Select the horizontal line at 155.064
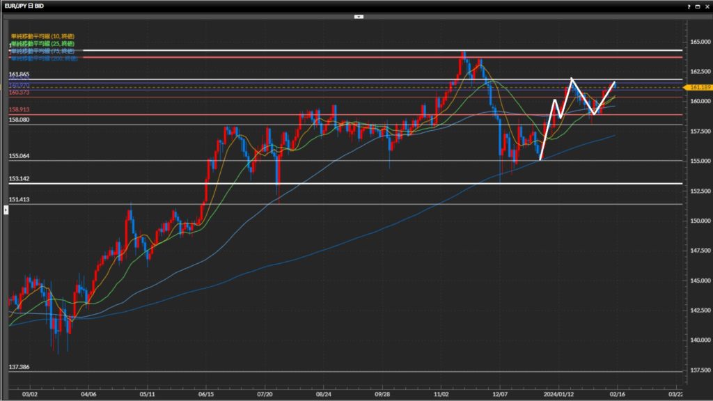The image size is (713, 401). tap(348, 161)
